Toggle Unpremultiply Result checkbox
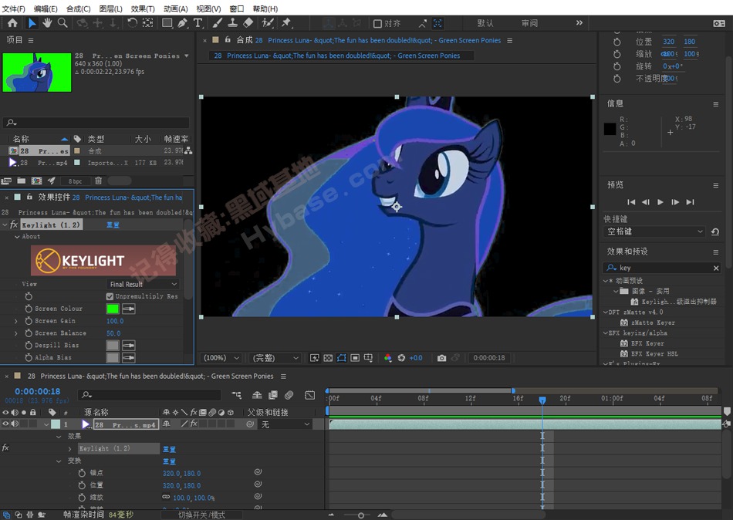The image size is (733, 520). [x=110, y=296]
